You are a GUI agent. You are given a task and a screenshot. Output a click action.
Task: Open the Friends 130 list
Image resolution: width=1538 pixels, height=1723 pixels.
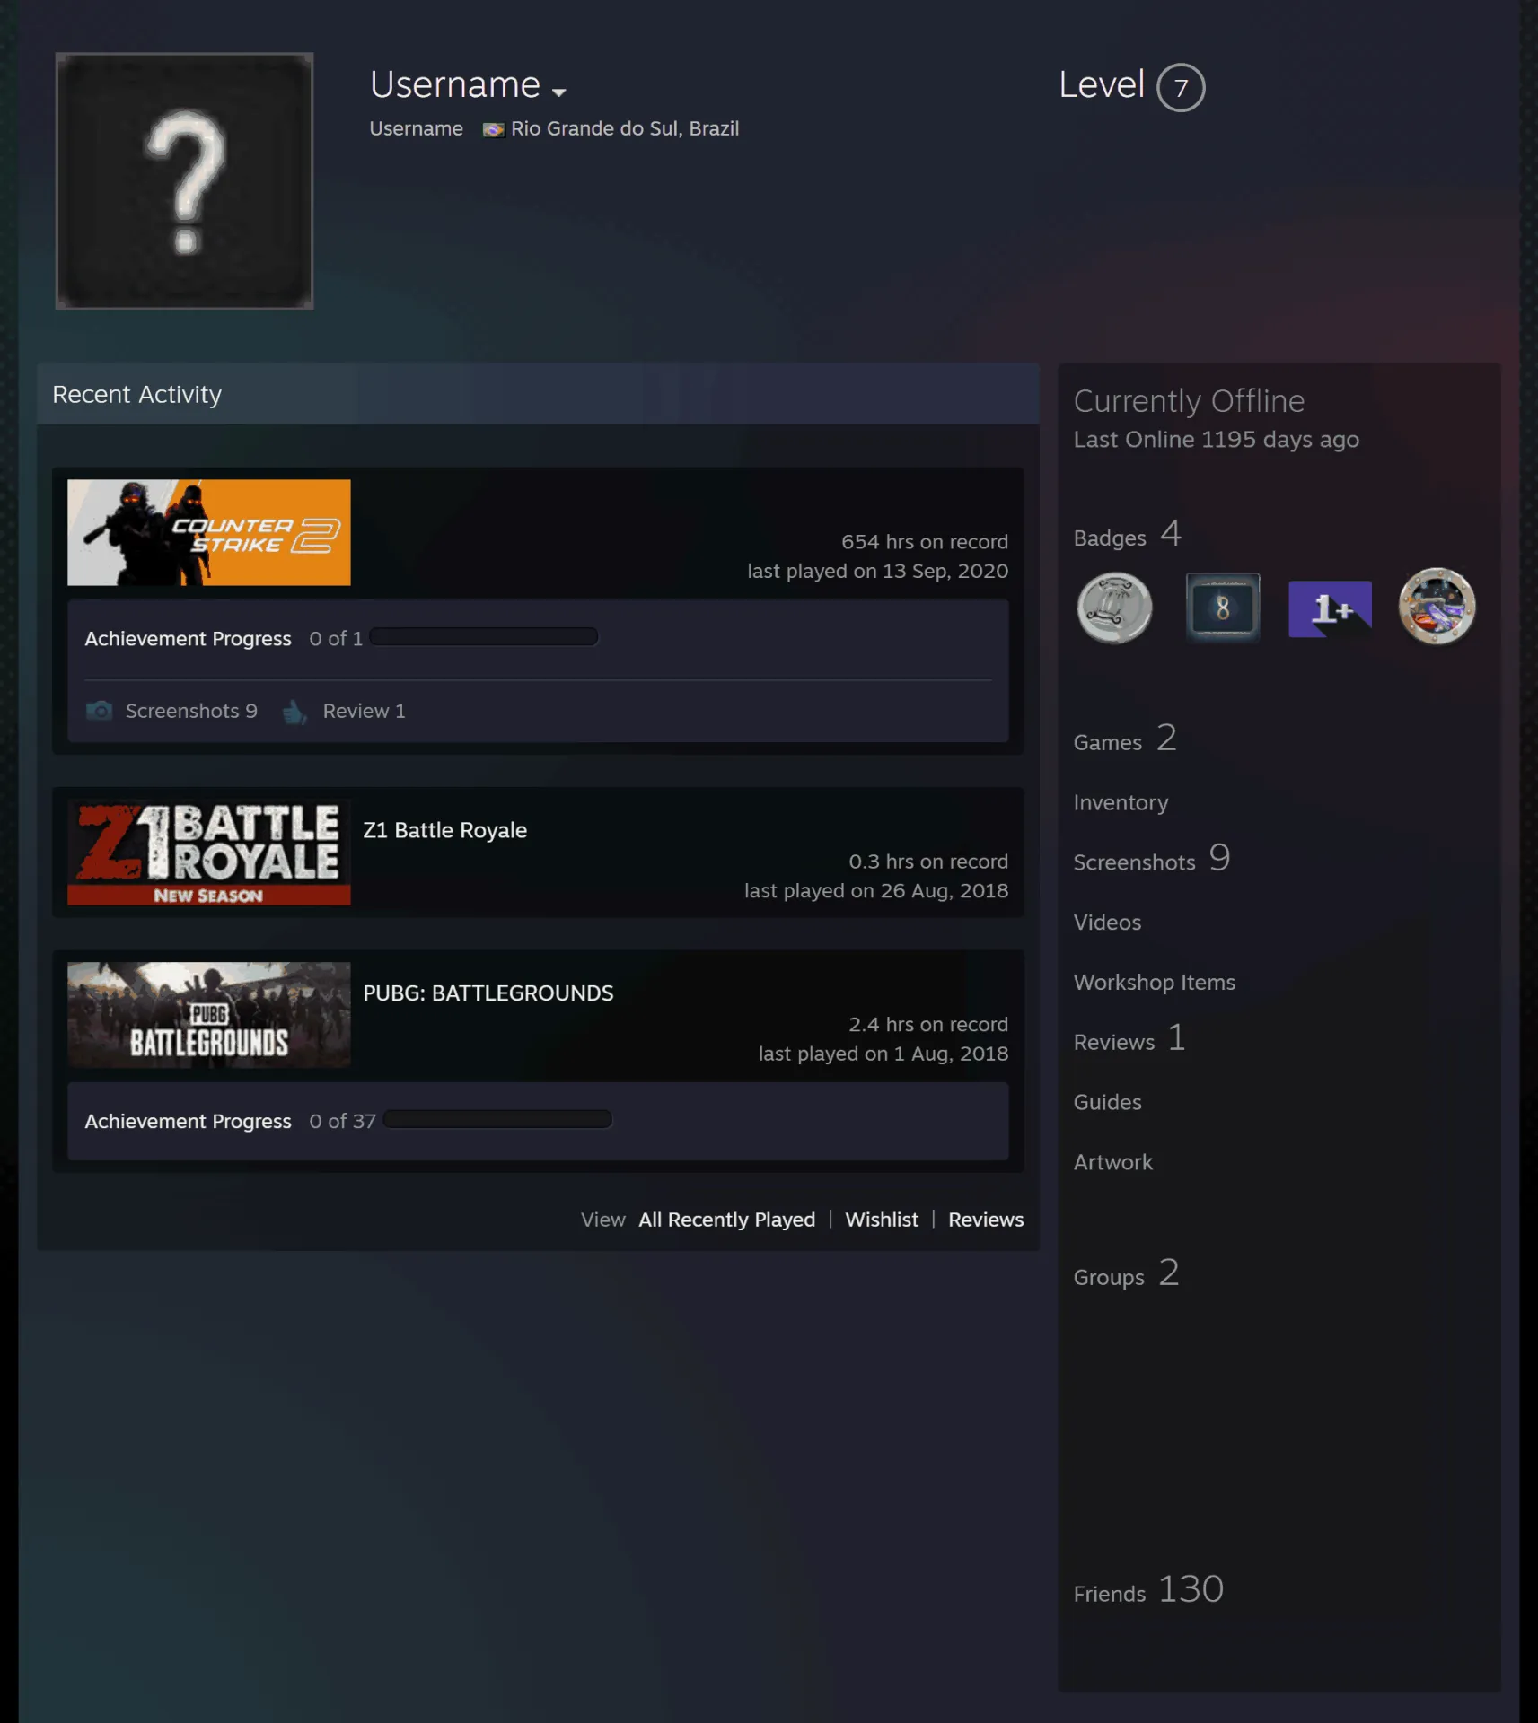(1148, 1589)
